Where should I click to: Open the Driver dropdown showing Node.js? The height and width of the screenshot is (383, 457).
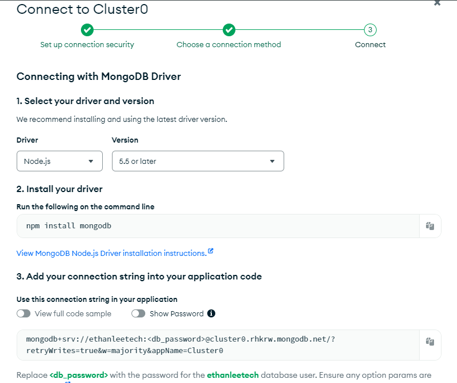pos(60,161)
